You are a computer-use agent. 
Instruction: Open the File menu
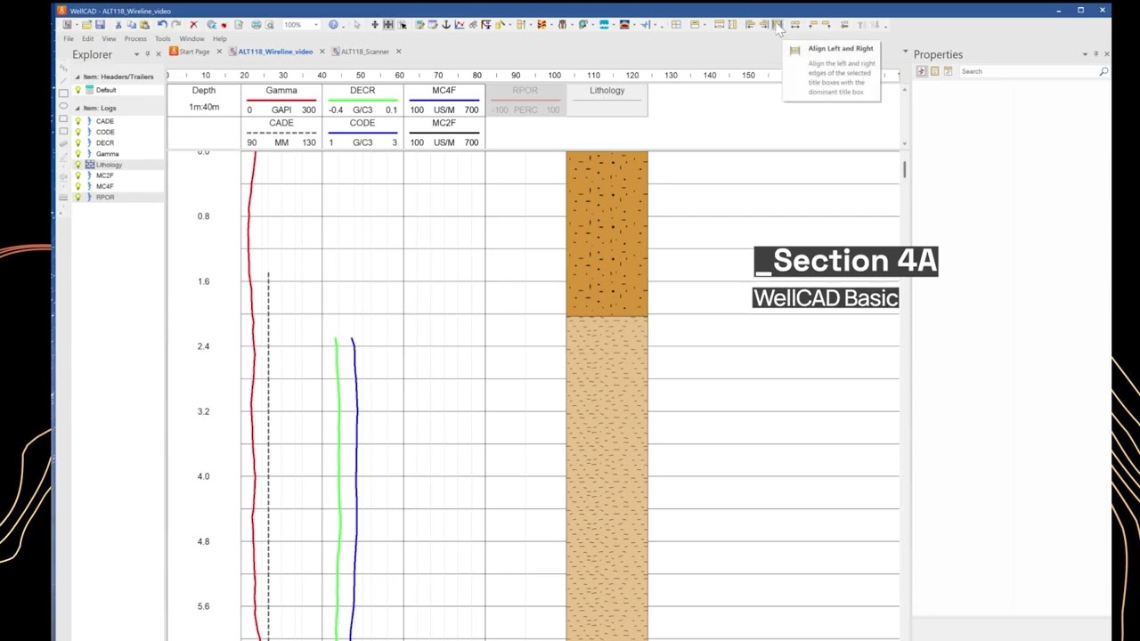[69, 39]
